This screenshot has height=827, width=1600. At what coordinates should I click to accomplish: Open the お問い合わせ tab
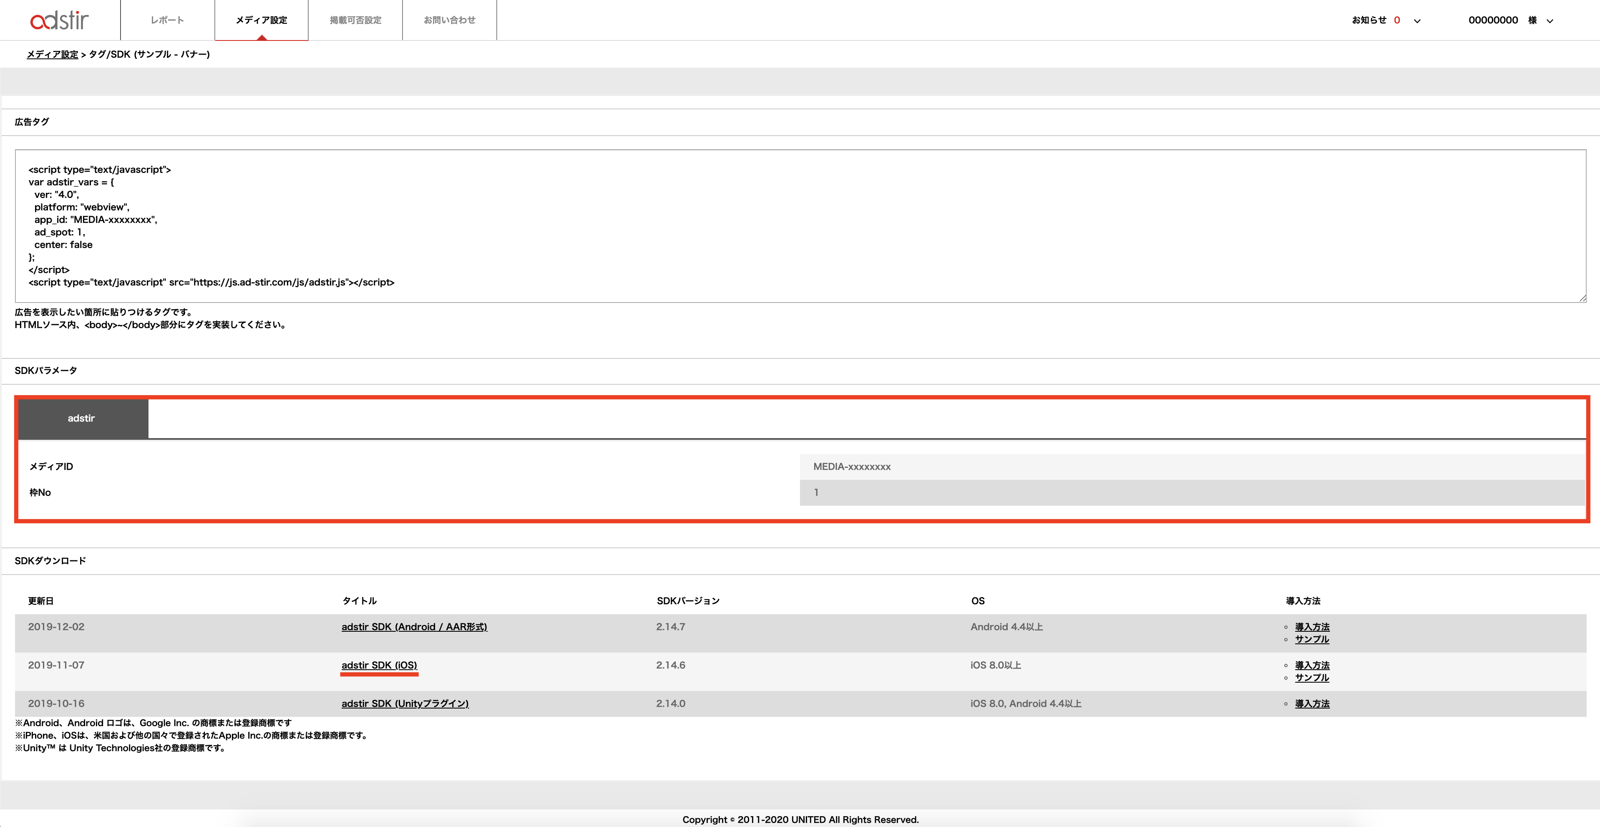[450, 20]
